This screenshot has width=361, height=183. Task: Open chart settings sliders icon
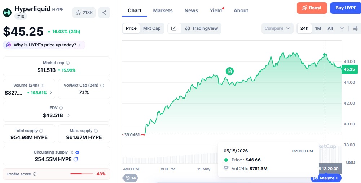pos(356,28)
